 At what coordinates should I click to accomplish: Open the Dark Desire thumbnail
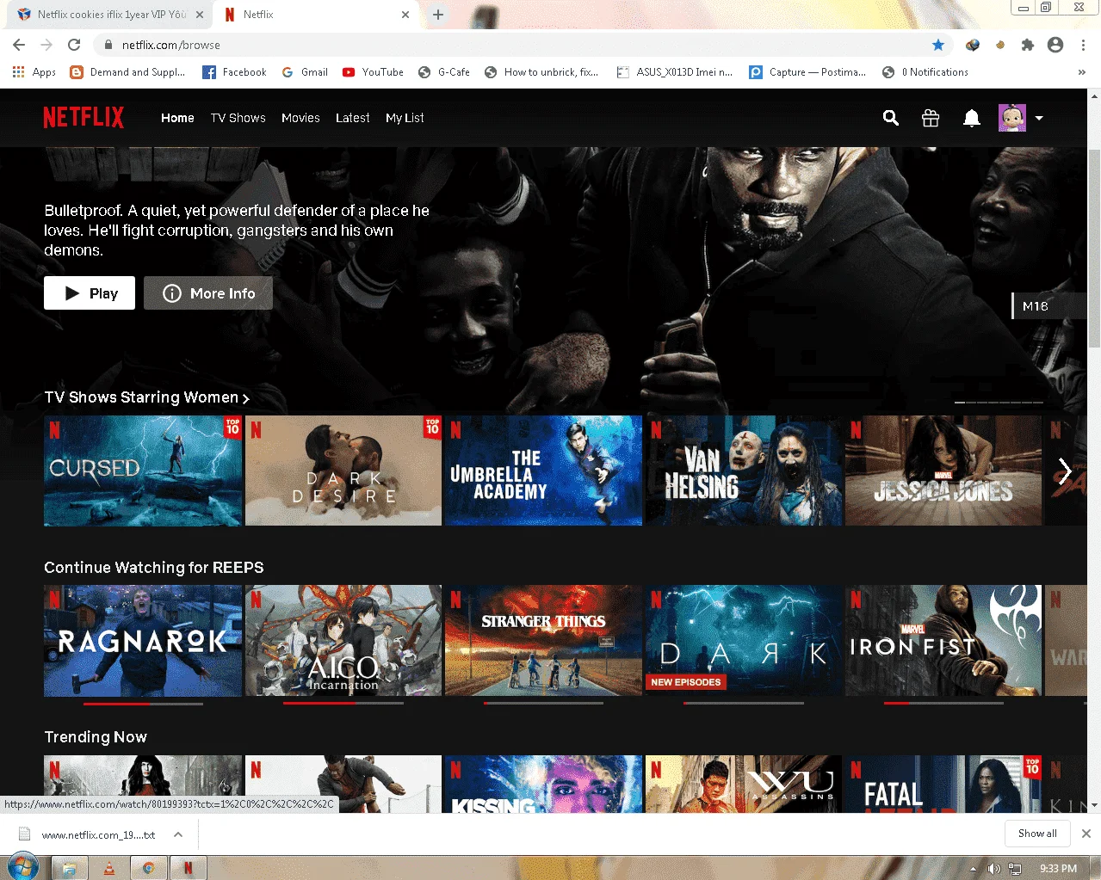[343, 471]
